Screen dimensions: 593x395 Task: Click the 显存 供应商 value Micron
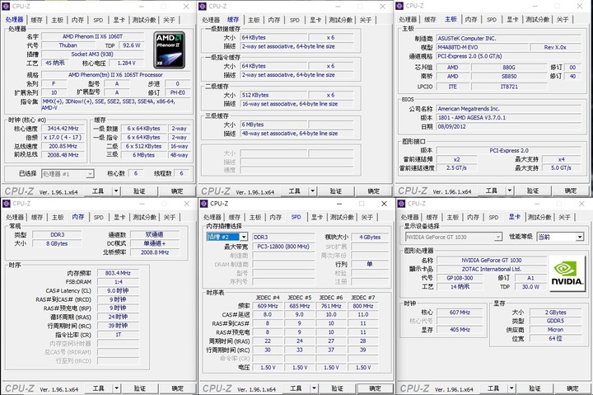click(x=555, y=330)
